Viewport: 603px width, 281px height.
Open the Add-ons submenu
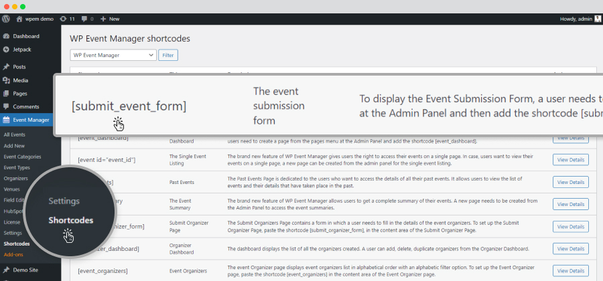pyautogui.click(x=13, y=254)
